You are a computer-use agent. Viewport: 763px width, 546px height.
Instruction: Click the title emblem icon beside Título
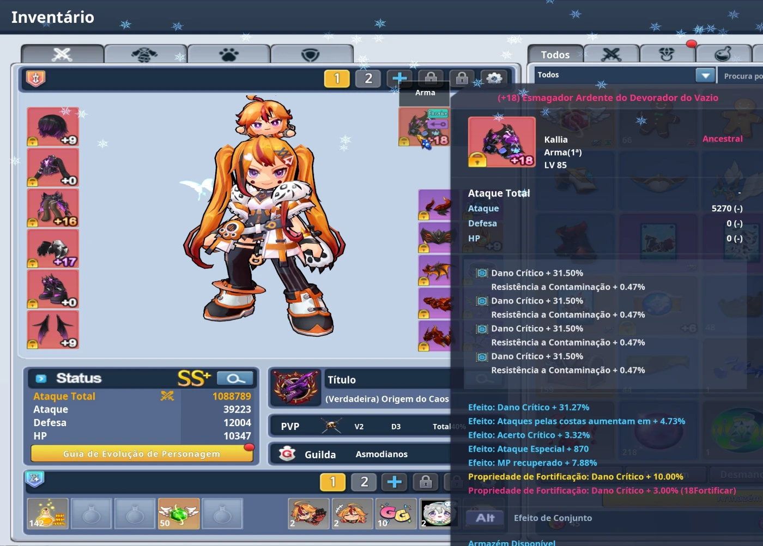tap(295, 387)
